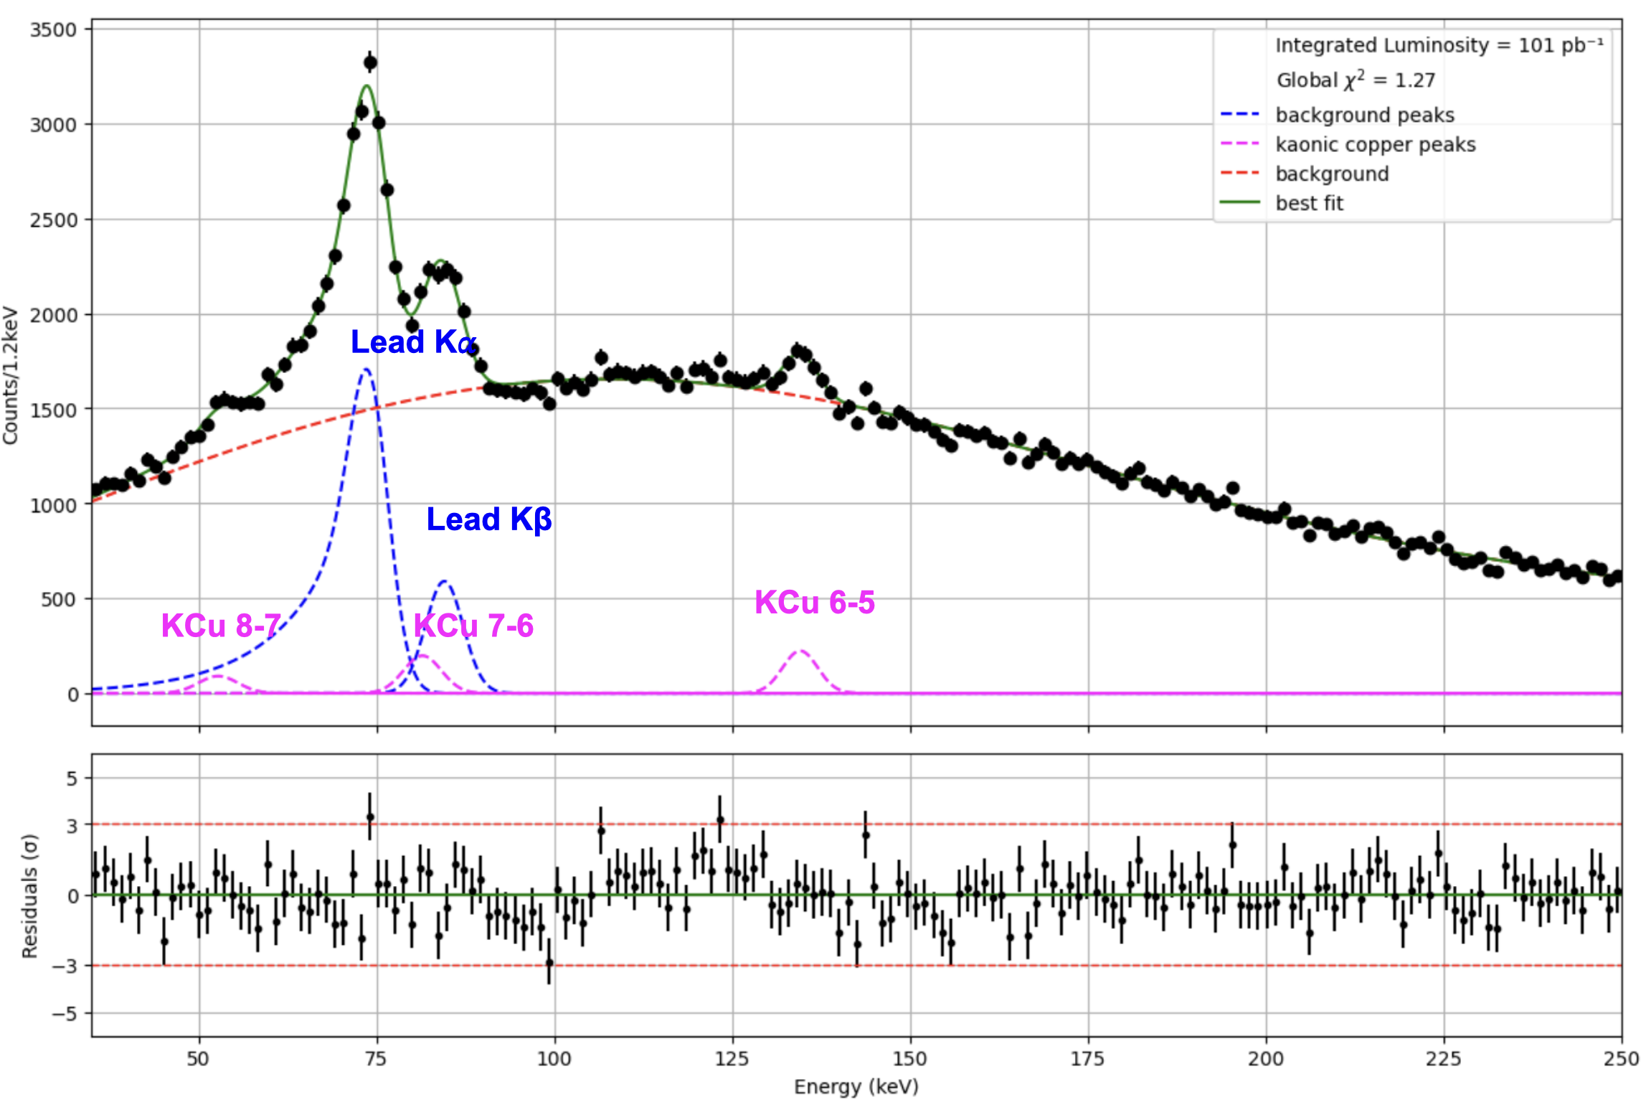Click the Global χ² = 1.27 text
The width and height of the screenshot is (1641, 1102).
[x=1356, y=80]
